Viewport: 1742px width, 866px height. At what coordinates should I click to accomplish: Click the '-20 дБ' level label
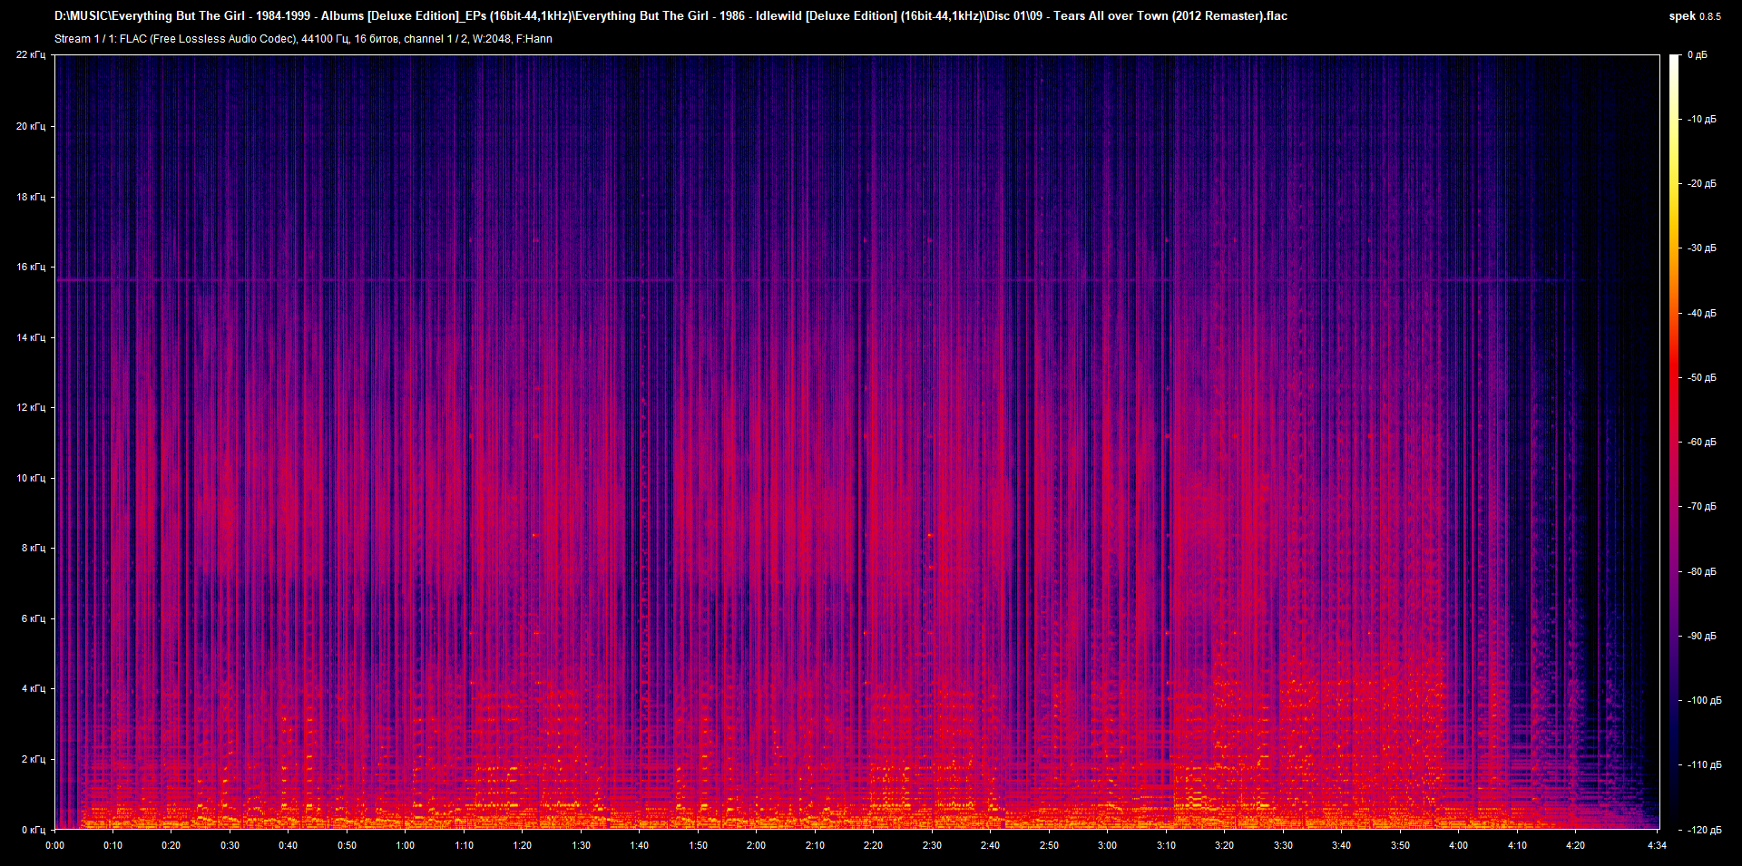coord(1701,184)
